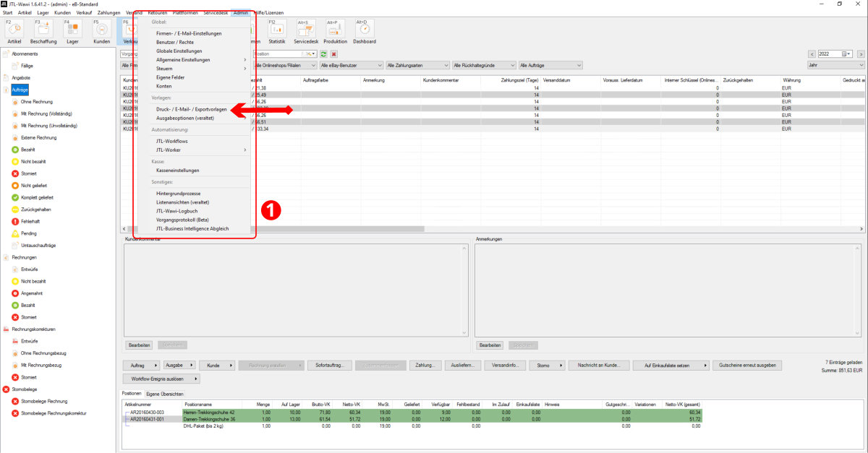
Task: Click the Beschaffung toolbar icon
Action: tap(42, 30)
